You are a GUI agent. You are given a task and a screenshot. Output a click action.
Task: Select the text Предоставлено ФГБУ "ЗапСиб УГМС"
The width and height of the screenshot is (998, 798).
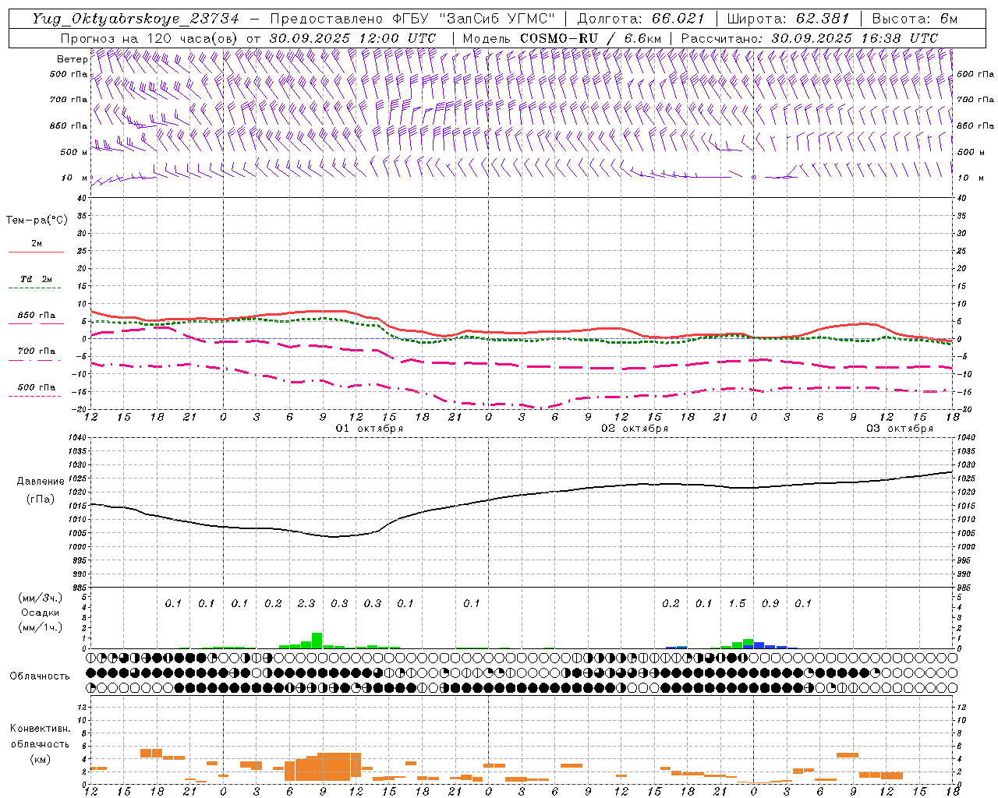tap(413, 19)
